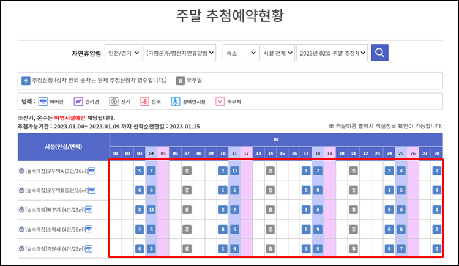Open the 오두막B (3인/16㎡) room link
The height and width of the screenshot is (266, 459).
point(56,190)
